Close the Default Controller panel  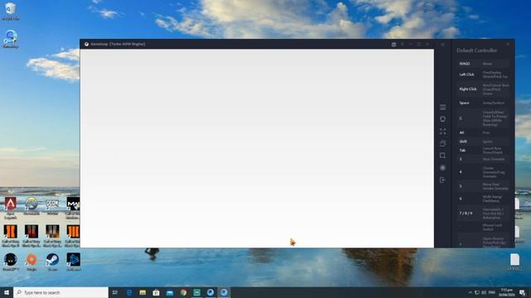click(x=508, y=44)
